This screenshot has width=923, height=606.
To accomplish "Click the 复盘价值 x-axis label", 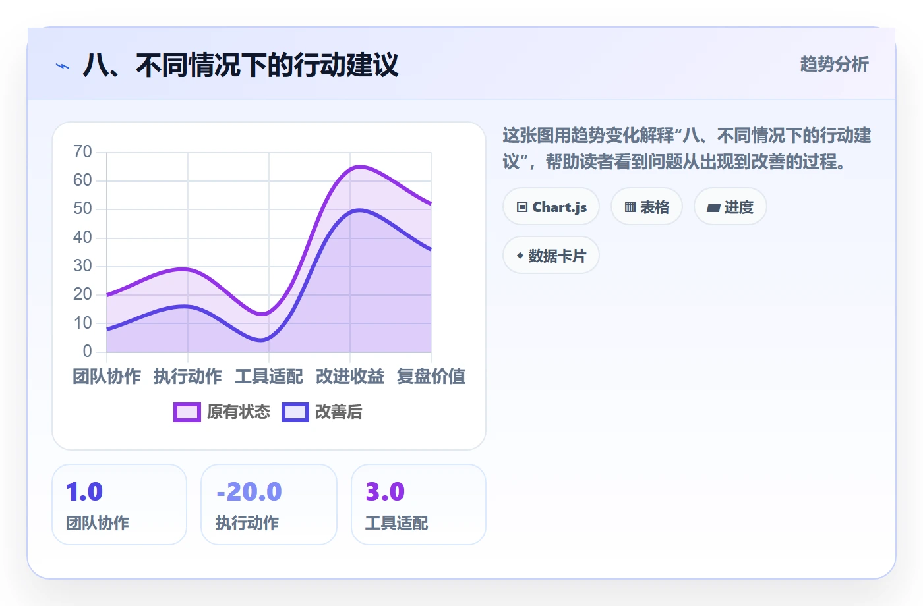I will tap(431, 377).
